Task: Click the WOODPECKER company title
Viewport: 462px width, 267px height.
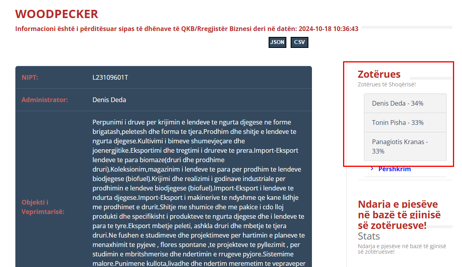Action: (x=57, y=14)
